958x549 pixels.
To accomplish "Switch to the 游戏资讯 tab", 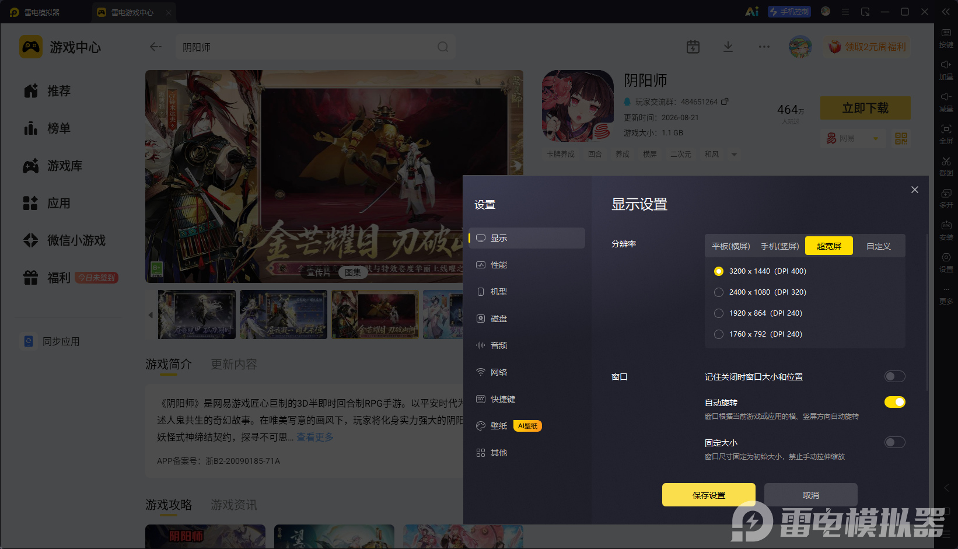I will coord(234,505).
